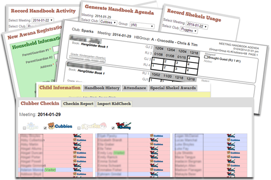
Task: Click the T&T icon in Madison Flanagan's row
Action: [231, 170]
